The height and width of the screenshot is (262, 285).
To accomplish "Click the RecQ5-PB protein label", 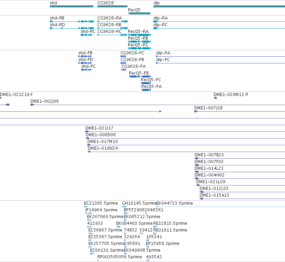I will pyautogui.click(x=139, y=73).
